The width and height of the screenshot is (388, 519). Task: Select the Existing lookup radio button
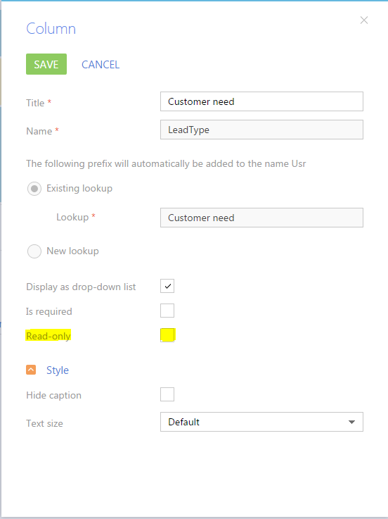pos(34,189)
